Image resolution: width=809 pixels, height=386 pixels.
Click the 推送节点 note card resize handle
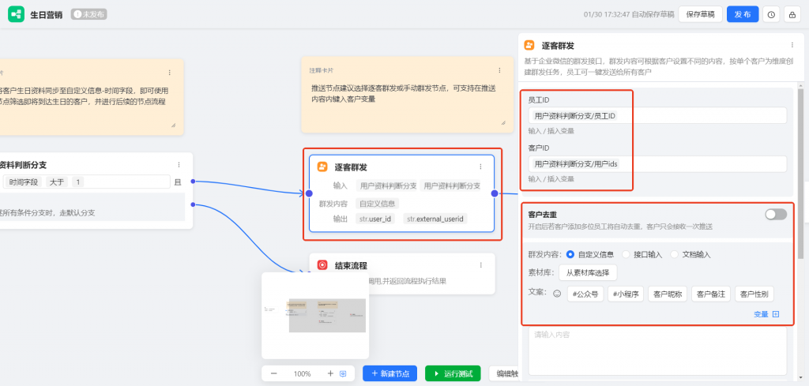coord(503,122)
